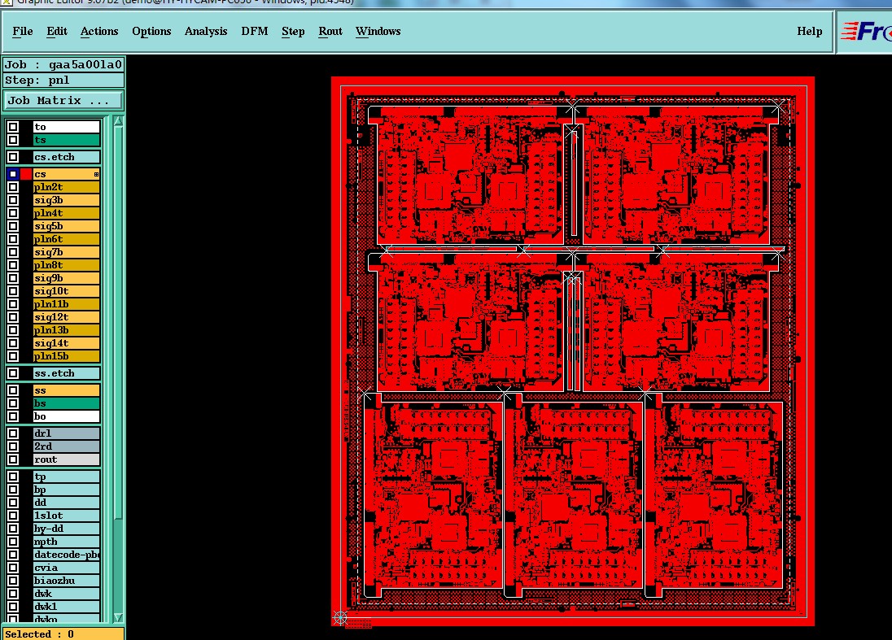This screenshot has width=892, height=640.
Task: Click the layer list scroll up arrow
Action: coord(118,121)
